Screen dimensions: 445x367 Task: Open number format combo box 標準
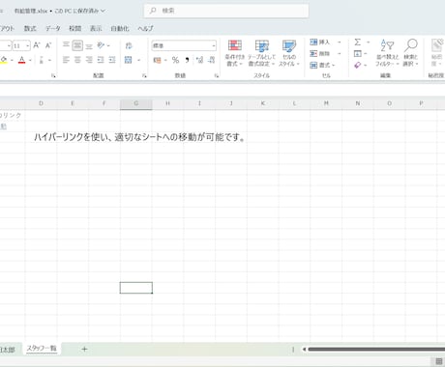coord(184,45)
